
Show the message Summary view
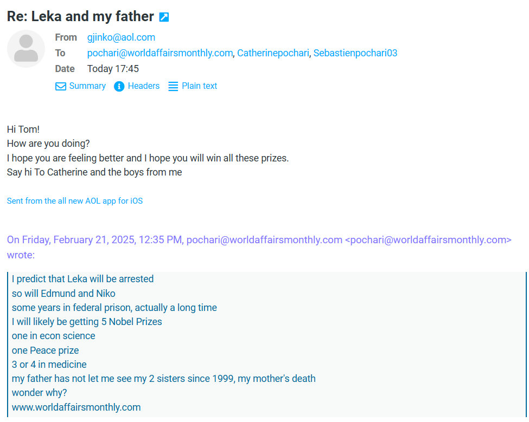[87, 86]
